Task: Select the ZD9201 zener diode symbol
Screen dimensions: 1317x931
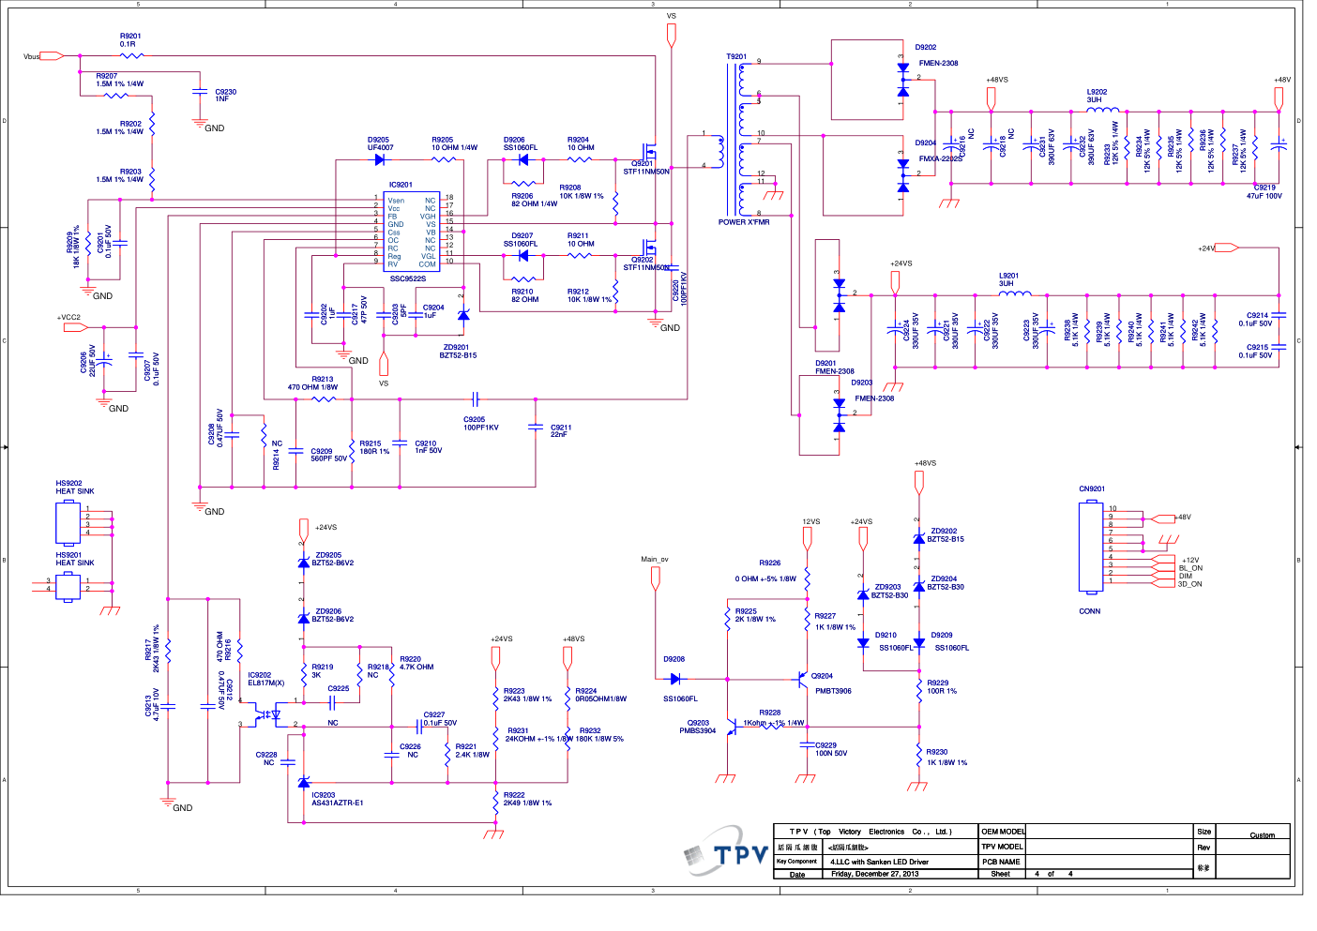Action: pyautogui.click(x=462, y=316)
